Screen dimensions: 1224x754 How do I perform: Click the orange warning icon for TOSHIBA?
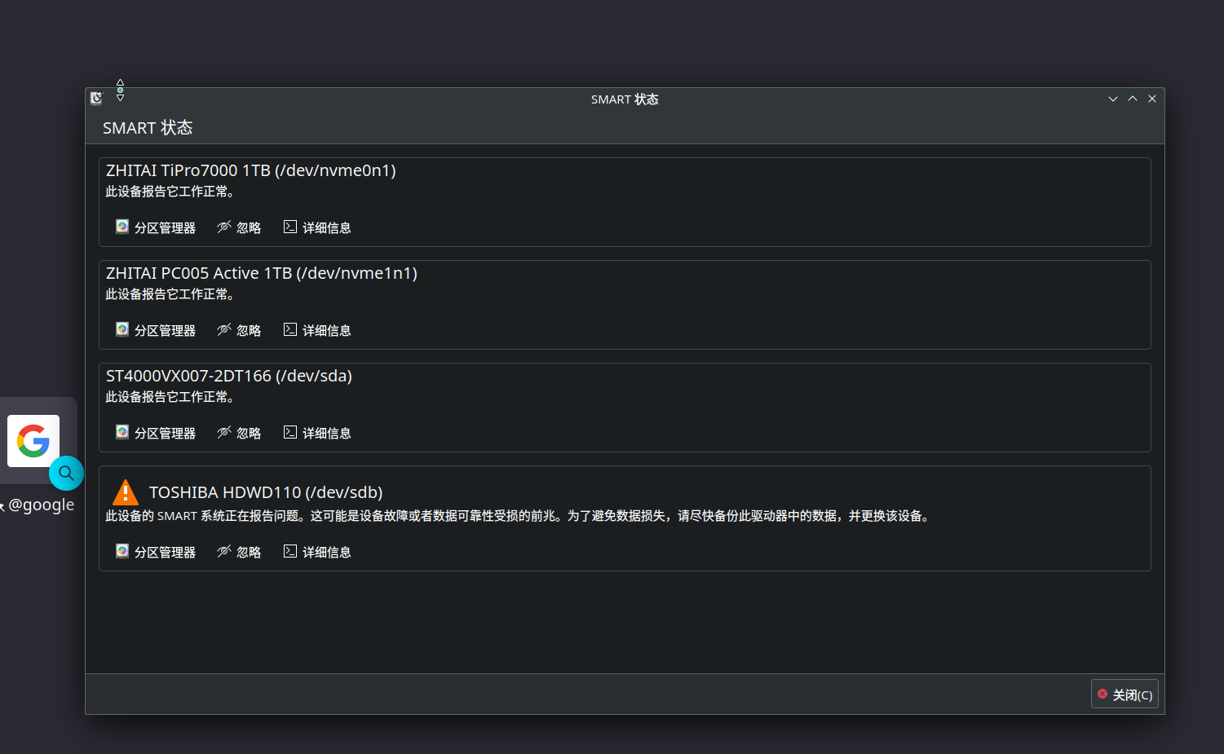click(125, 492)
